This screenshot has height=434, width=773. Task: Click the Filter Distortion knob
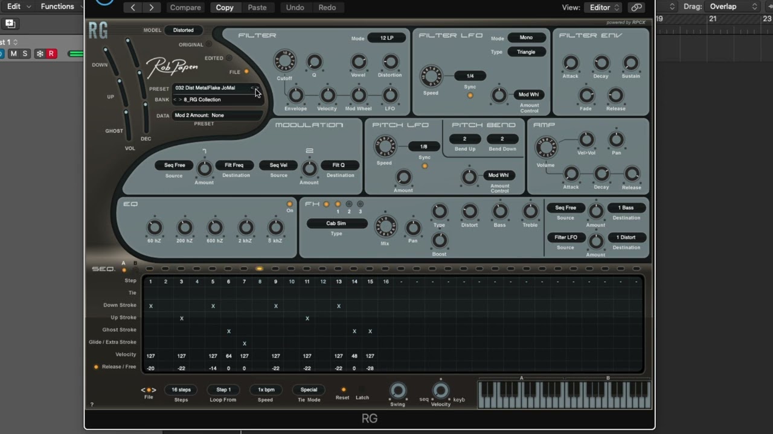click(390, 61)
